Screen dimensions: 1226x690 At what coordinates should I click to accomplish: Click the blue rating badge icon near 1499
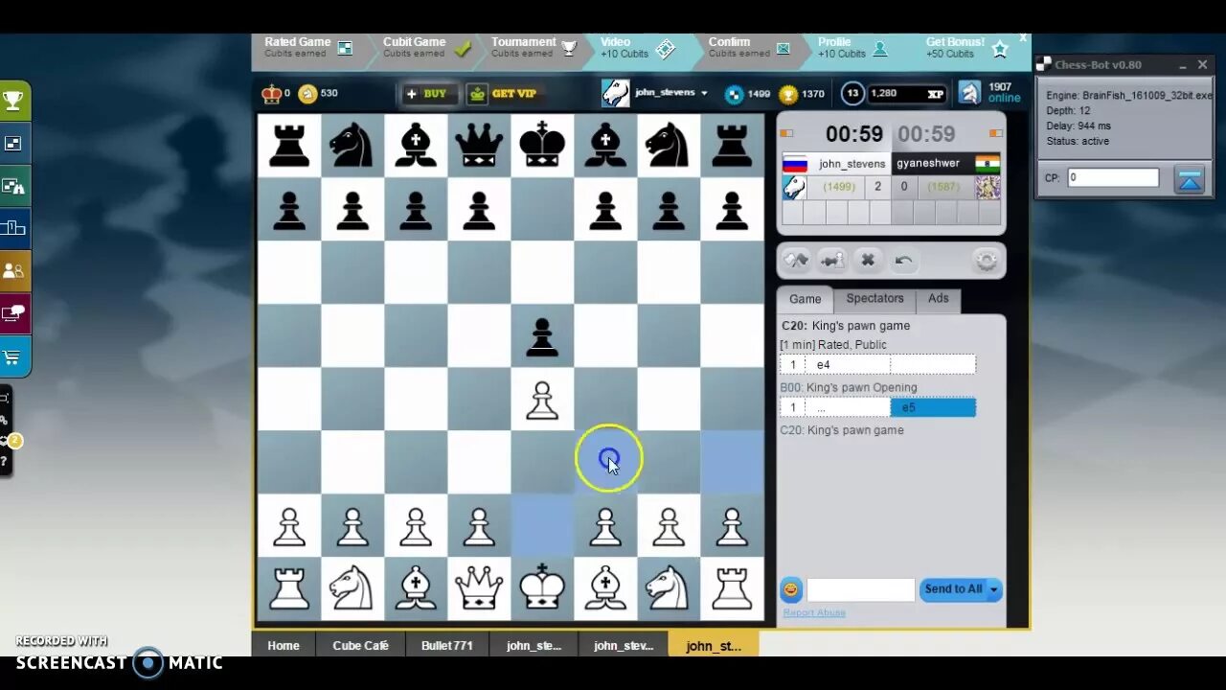[x=734, y=93]
